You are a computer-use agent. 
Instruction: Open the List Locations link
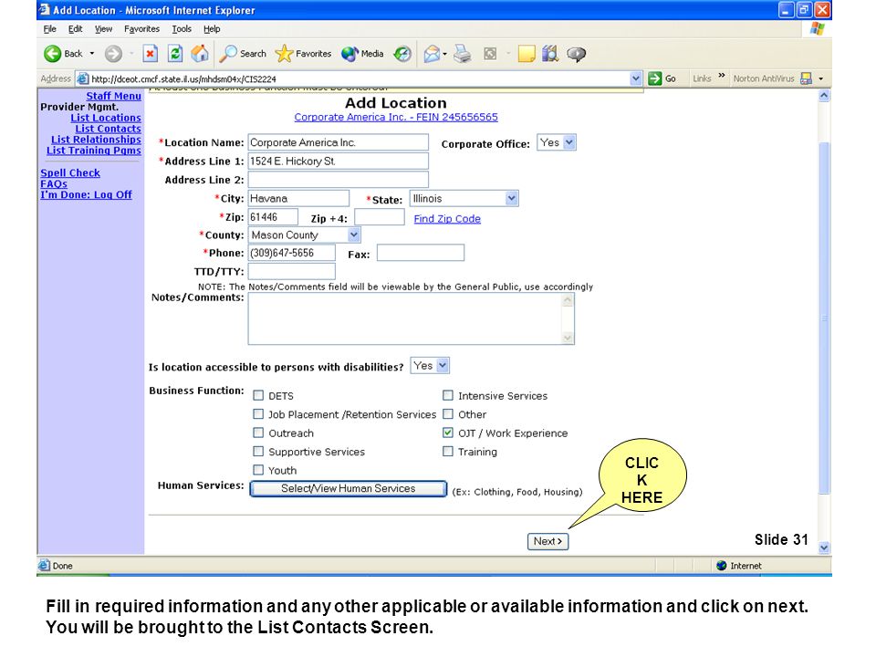[106, 118]
